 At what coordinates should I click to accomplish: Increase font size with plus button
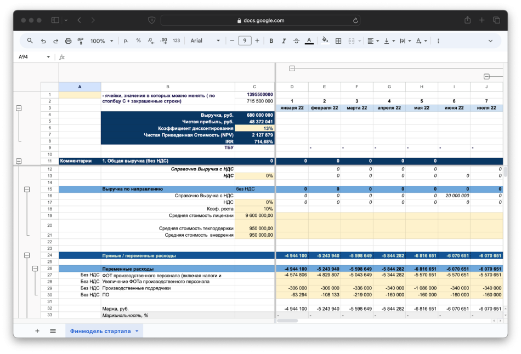click(257, 41)
